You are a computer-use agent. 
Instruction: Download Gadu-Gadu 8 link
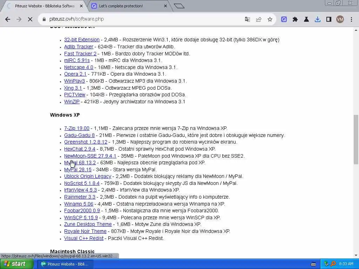pyautogui.click(x=79, y=135)
